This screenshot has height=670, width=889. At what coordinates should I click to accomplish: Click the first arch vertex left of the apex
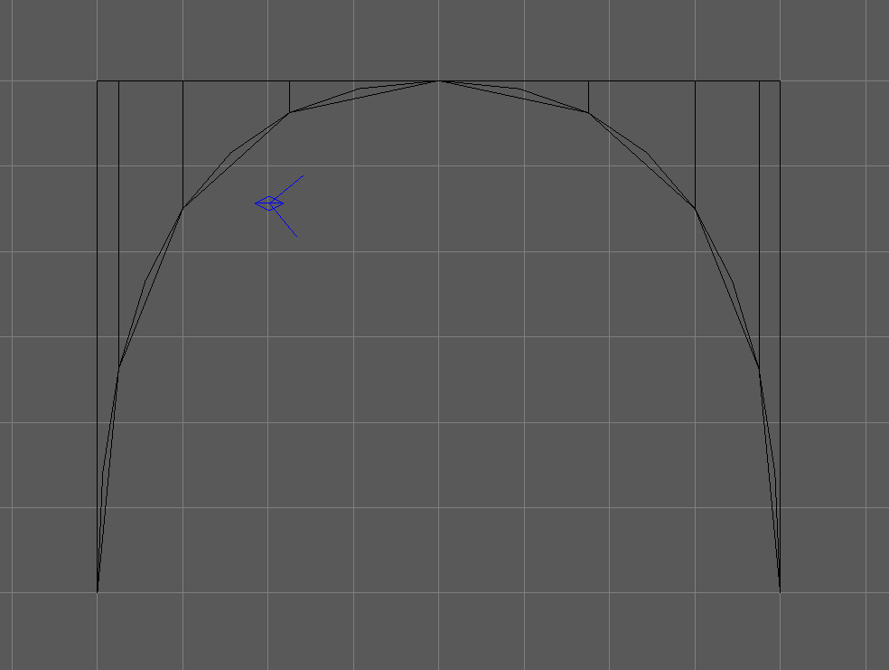(x=290, y=112)
